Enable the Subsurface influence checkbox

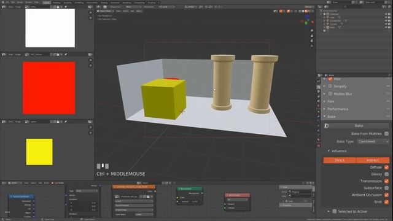(x=386, y=188)
